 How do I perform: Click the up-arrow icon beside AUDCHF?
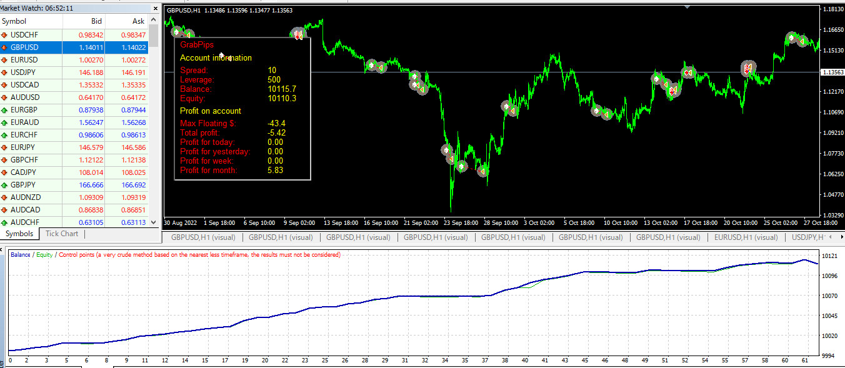(x=5, y=222)
